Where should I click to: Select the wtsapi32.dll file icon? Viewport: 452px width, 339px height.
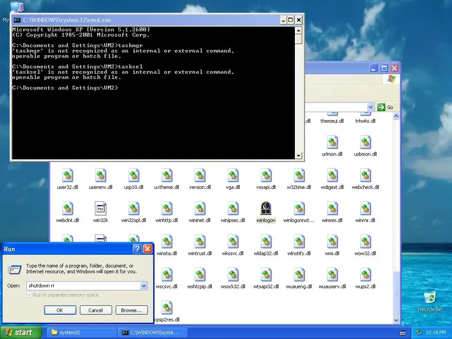(x=266, y=275)
